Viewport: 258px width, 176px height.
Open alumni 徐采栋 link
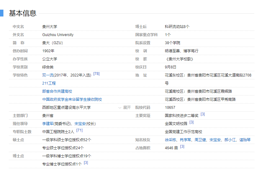pyautogui.click(x=170, y=140)
